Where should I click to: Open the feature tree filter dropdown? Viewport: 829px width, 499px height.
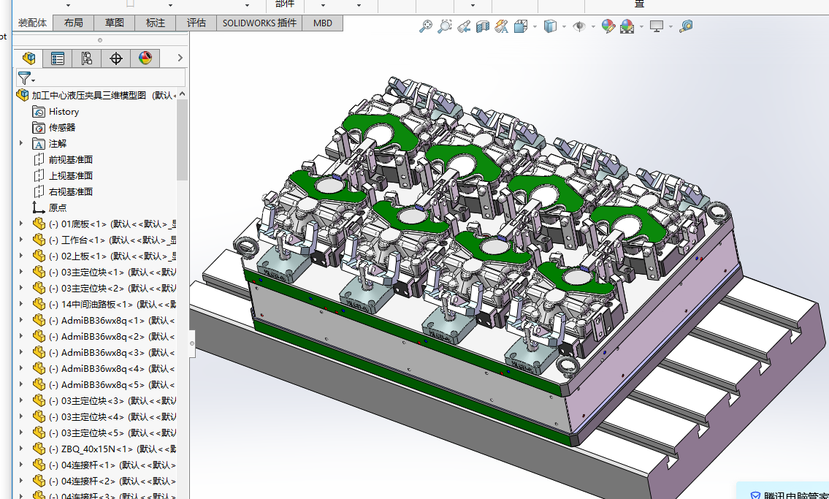click(27, 78)
